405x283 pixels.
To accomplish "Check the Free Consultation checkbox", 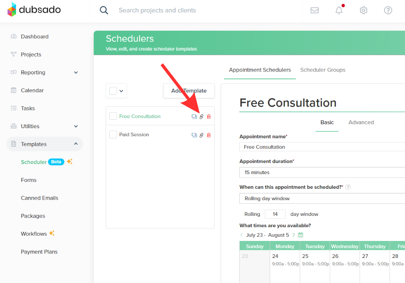I will coord(113,116).
